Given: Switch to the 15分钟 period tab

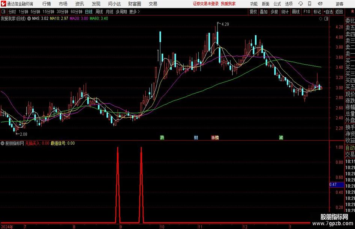Looking at the screenshot, I should point(48,12).
